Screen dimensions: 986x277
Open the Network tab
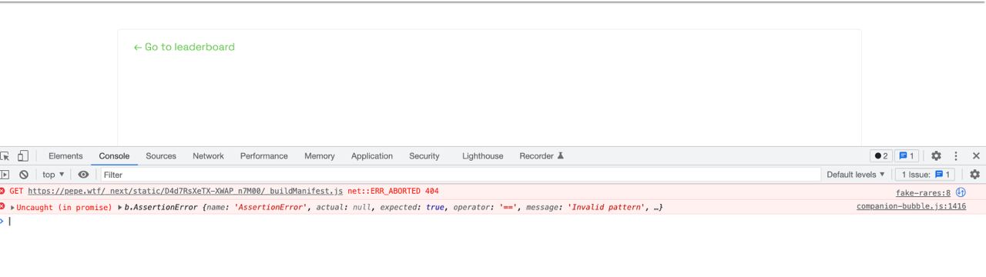[208, 155]
